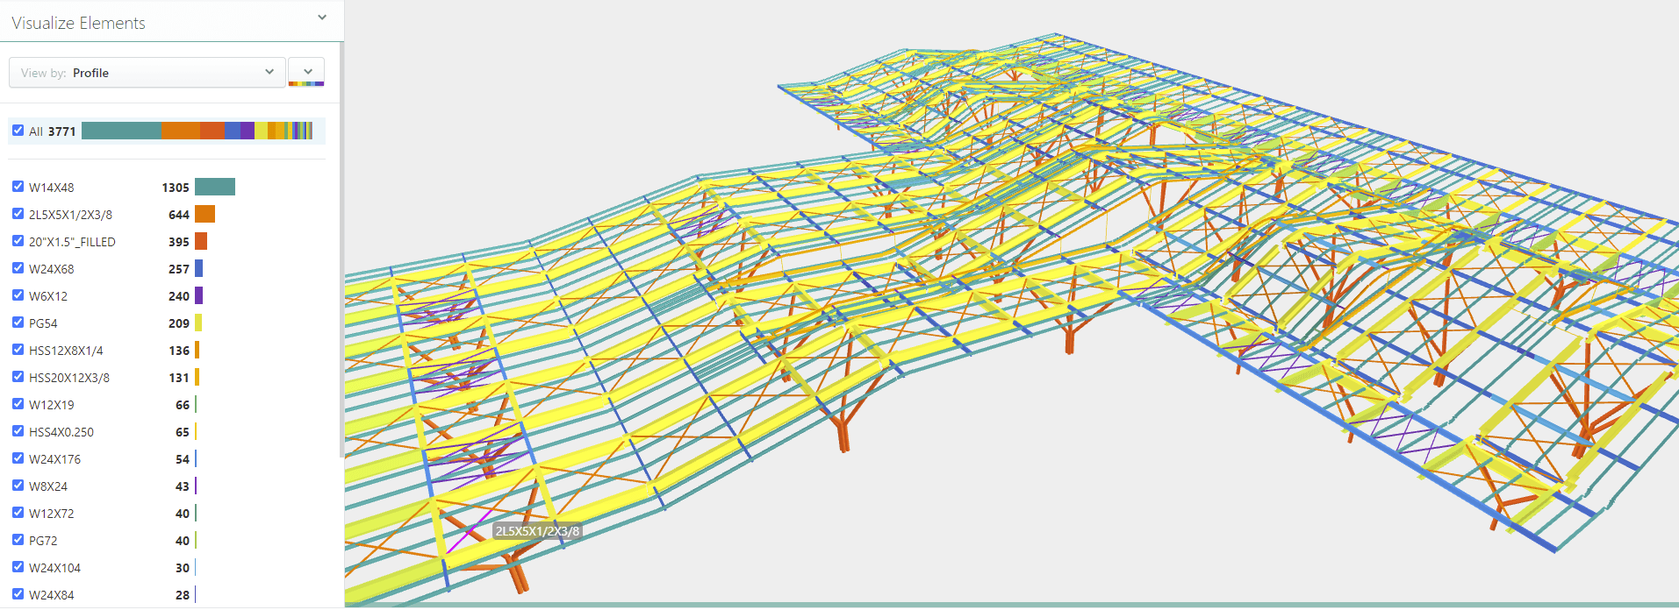Open the View by Profile dropdown
The height and width of the screenshot is (610, 1679).
pos(147,73)
